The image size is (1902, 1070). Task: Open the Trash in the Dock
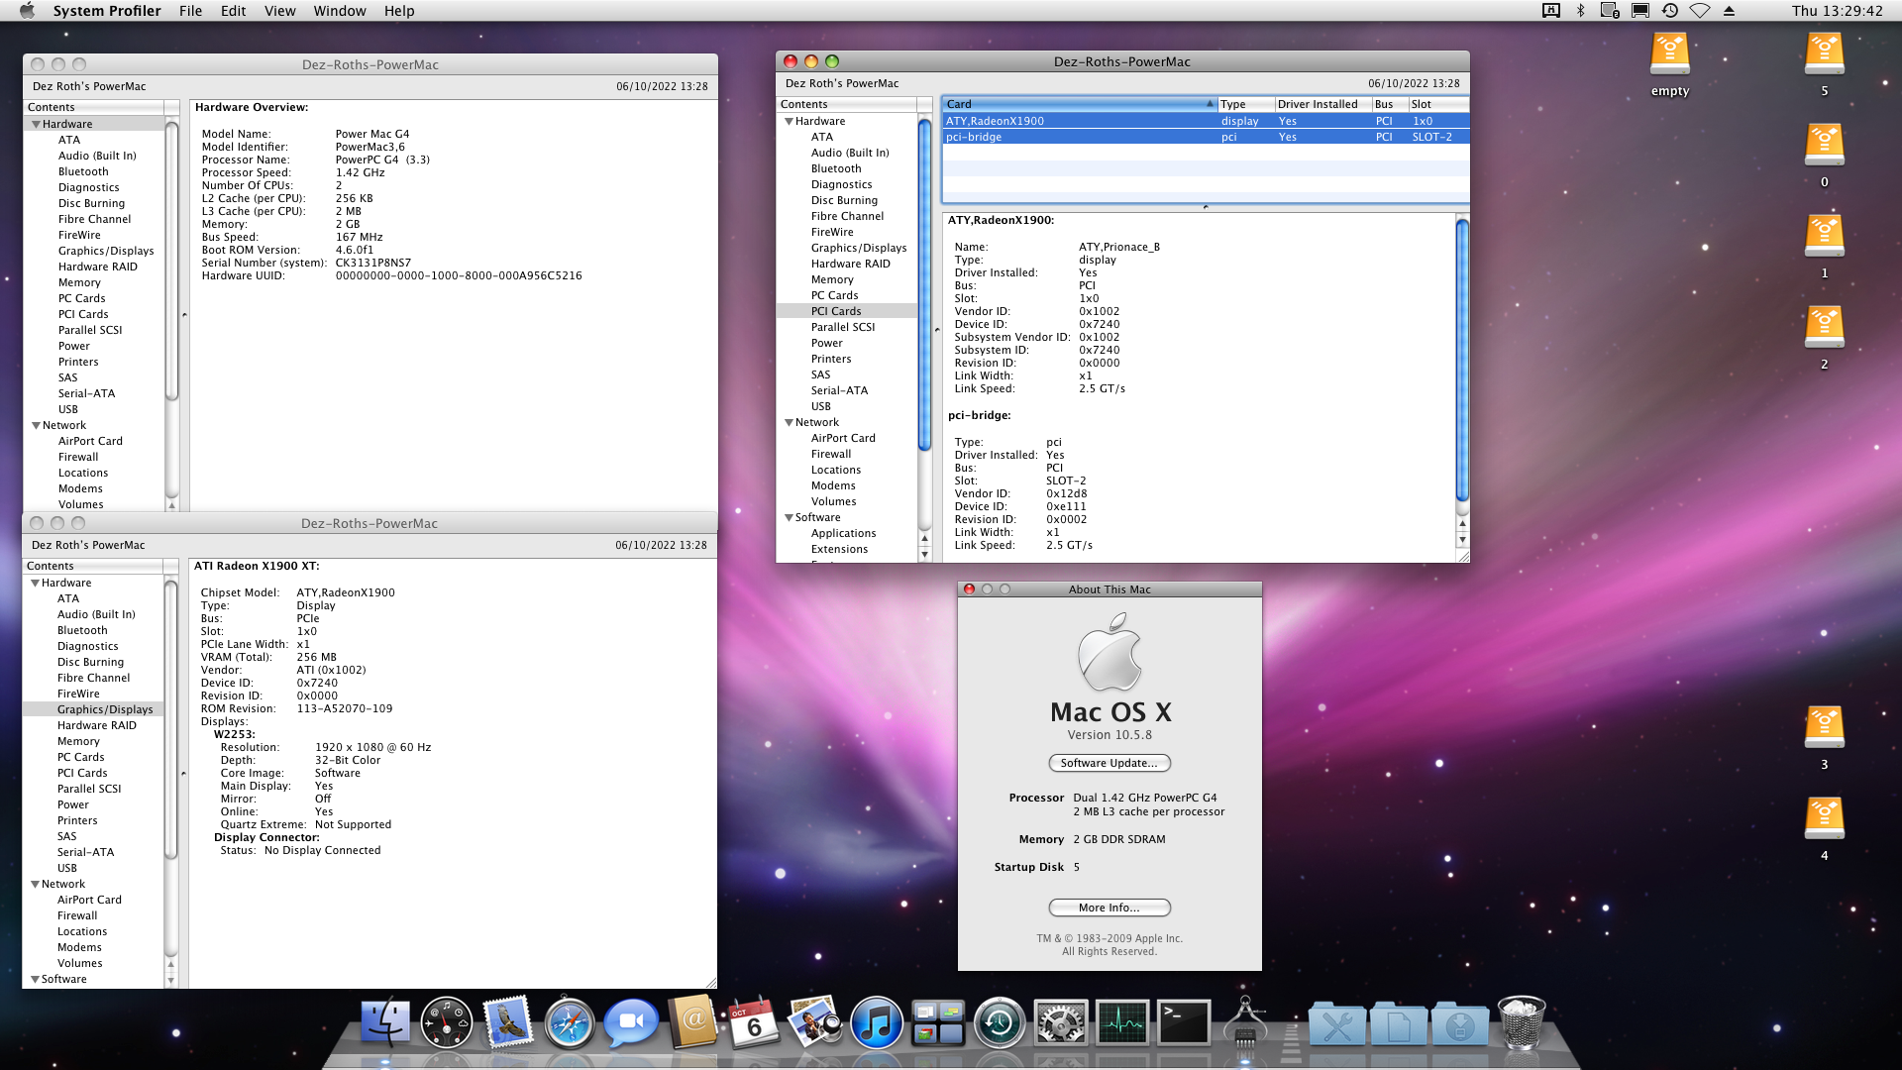[1522, 1023]
